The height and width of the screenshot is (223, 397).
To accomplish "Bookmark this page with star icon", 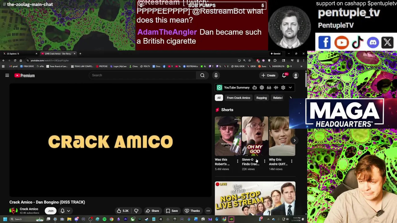I will tap(249, 60).
